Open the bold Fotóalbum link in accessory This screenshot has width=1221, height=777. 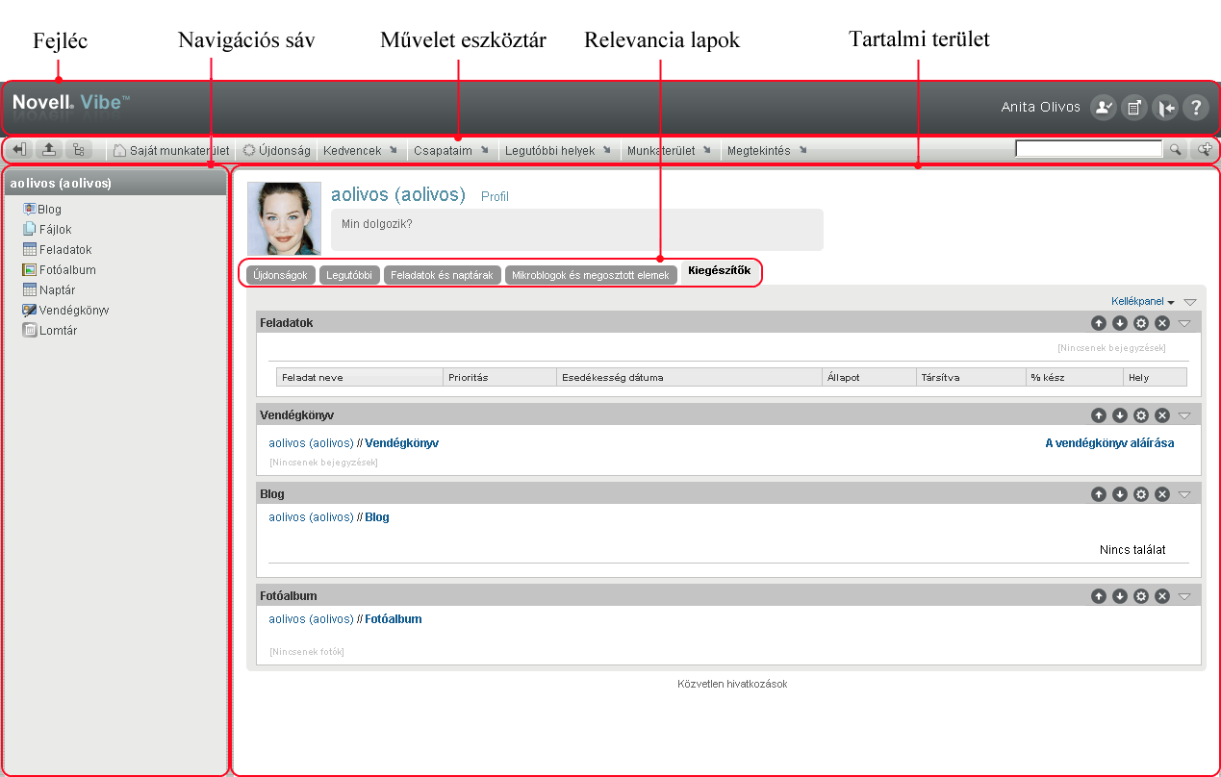click(394, 619)
